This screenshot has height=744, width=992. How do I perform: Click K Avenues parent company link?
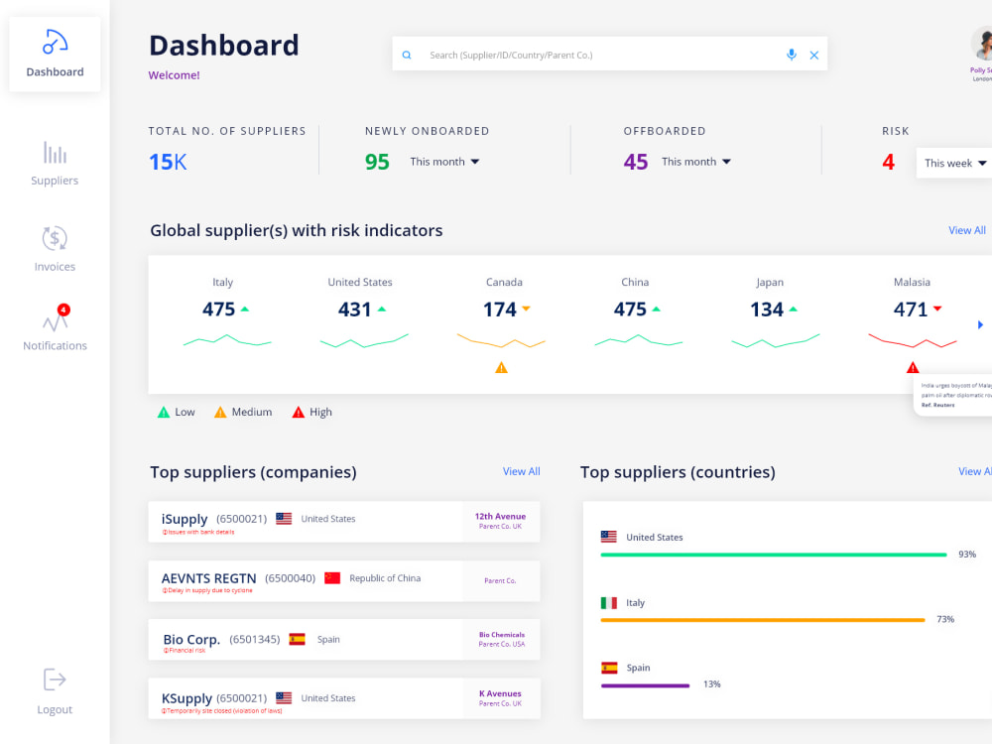(x=500, y=693)
